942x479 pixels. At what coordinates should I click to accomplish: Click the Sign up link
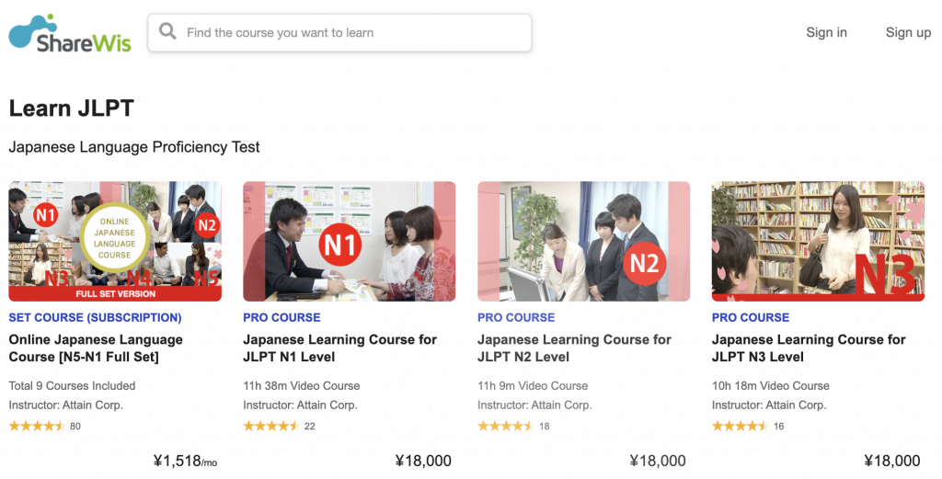tap(908, 32)
